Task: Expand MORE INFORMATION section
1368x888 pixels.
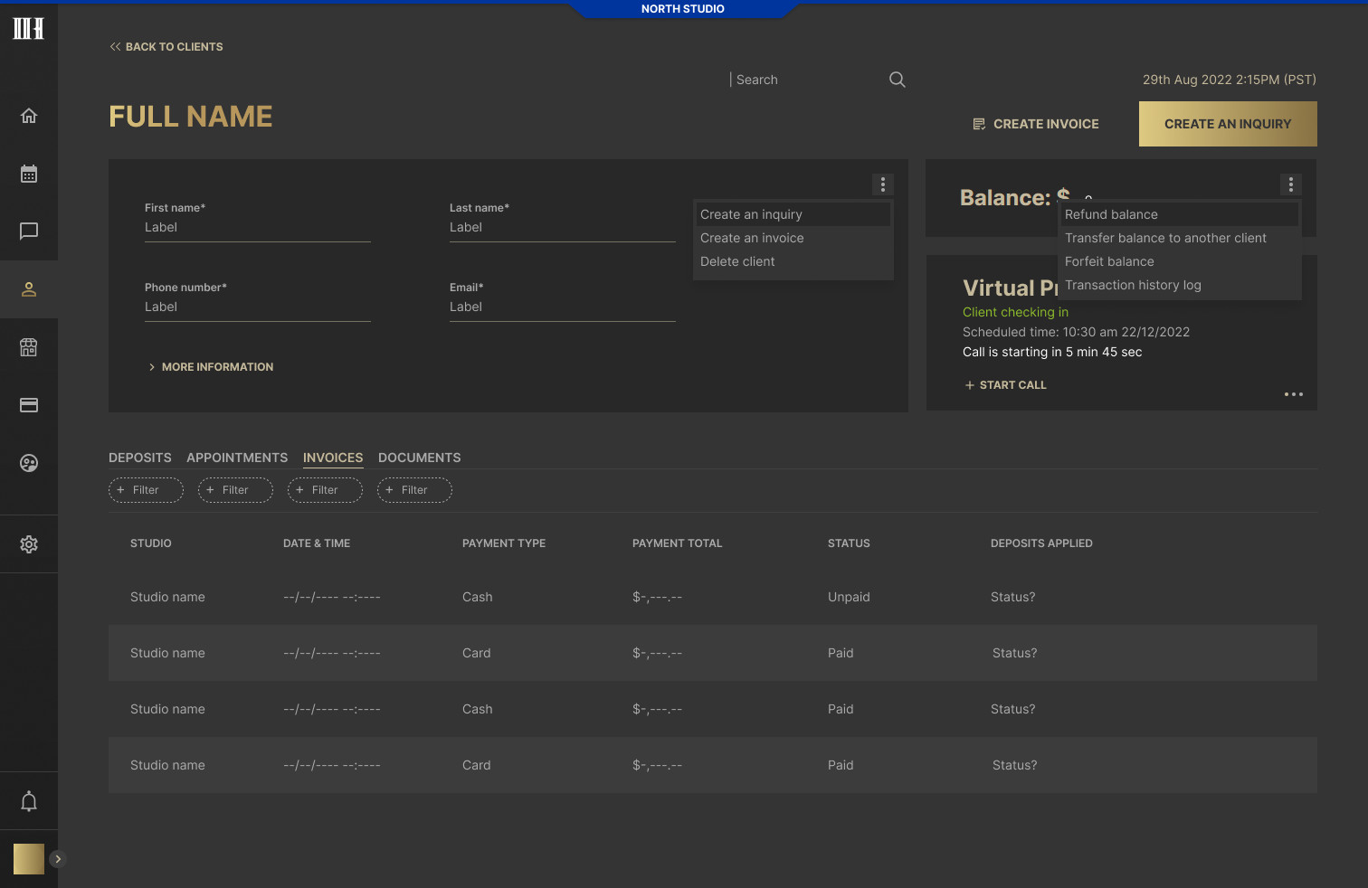Action: (211, 367)
